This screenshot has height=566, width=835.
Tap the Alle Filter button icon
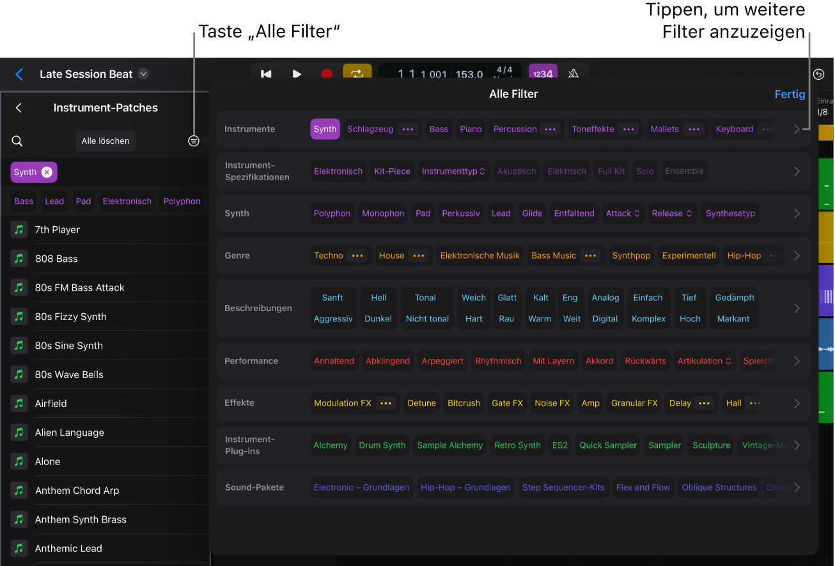click(x=194, y=141)
